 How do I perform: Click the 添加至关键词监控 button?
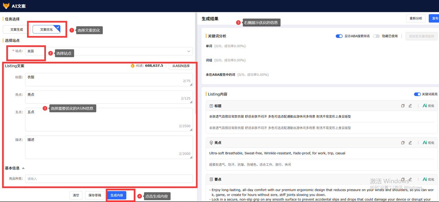(x=422, y=36)
